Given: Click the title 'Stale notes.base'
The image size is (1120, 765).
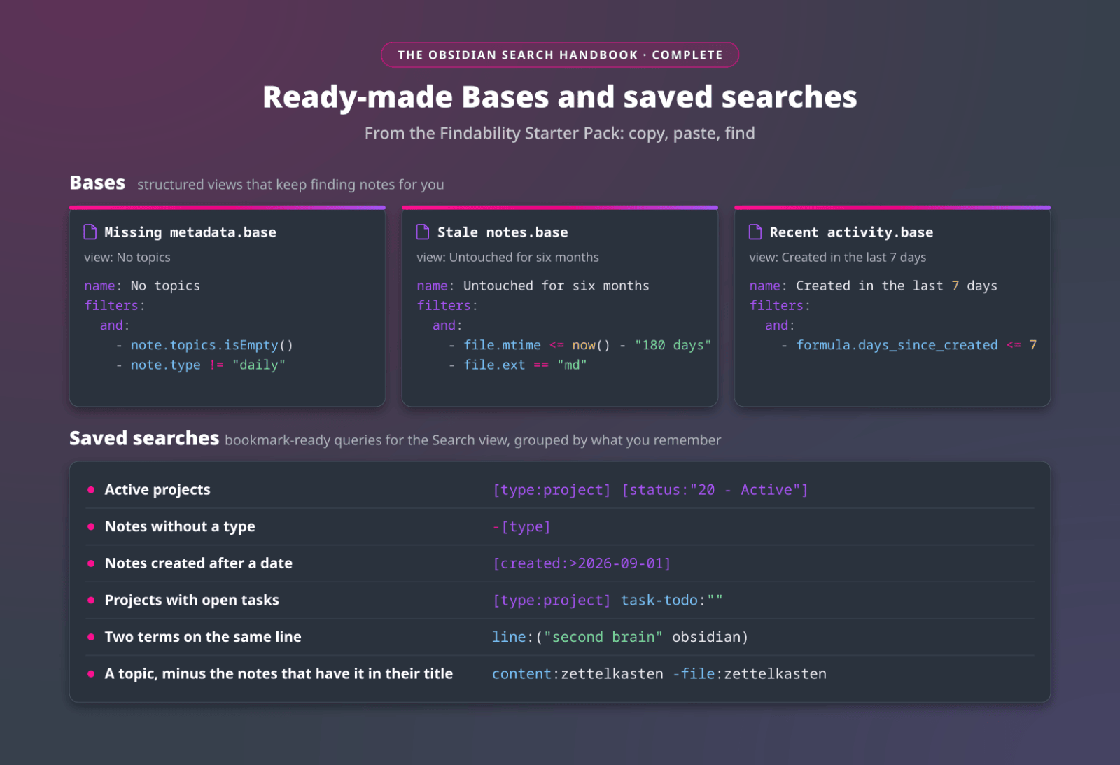Looking at the screenshot, I should 503,232.
